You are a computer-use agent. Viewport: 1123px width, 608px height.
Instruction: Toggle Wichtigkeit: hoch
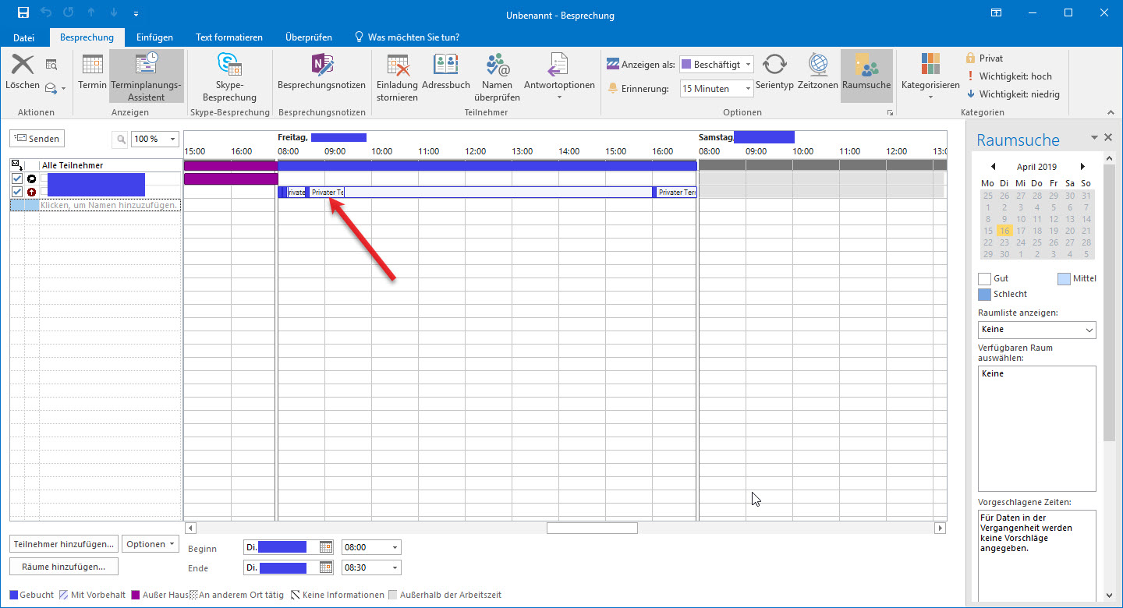(x=1009, y=76)
